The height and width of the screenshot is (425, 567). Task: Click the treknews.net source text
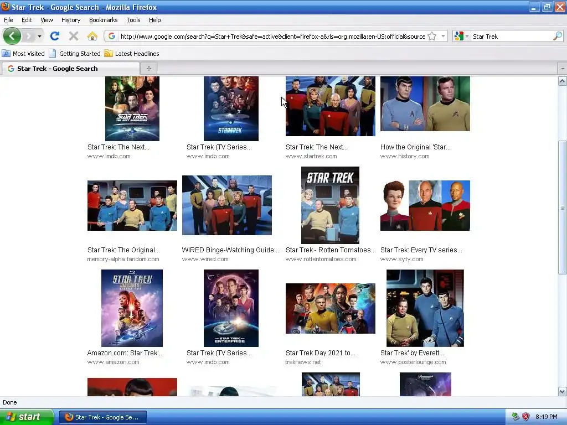(303, 362)
